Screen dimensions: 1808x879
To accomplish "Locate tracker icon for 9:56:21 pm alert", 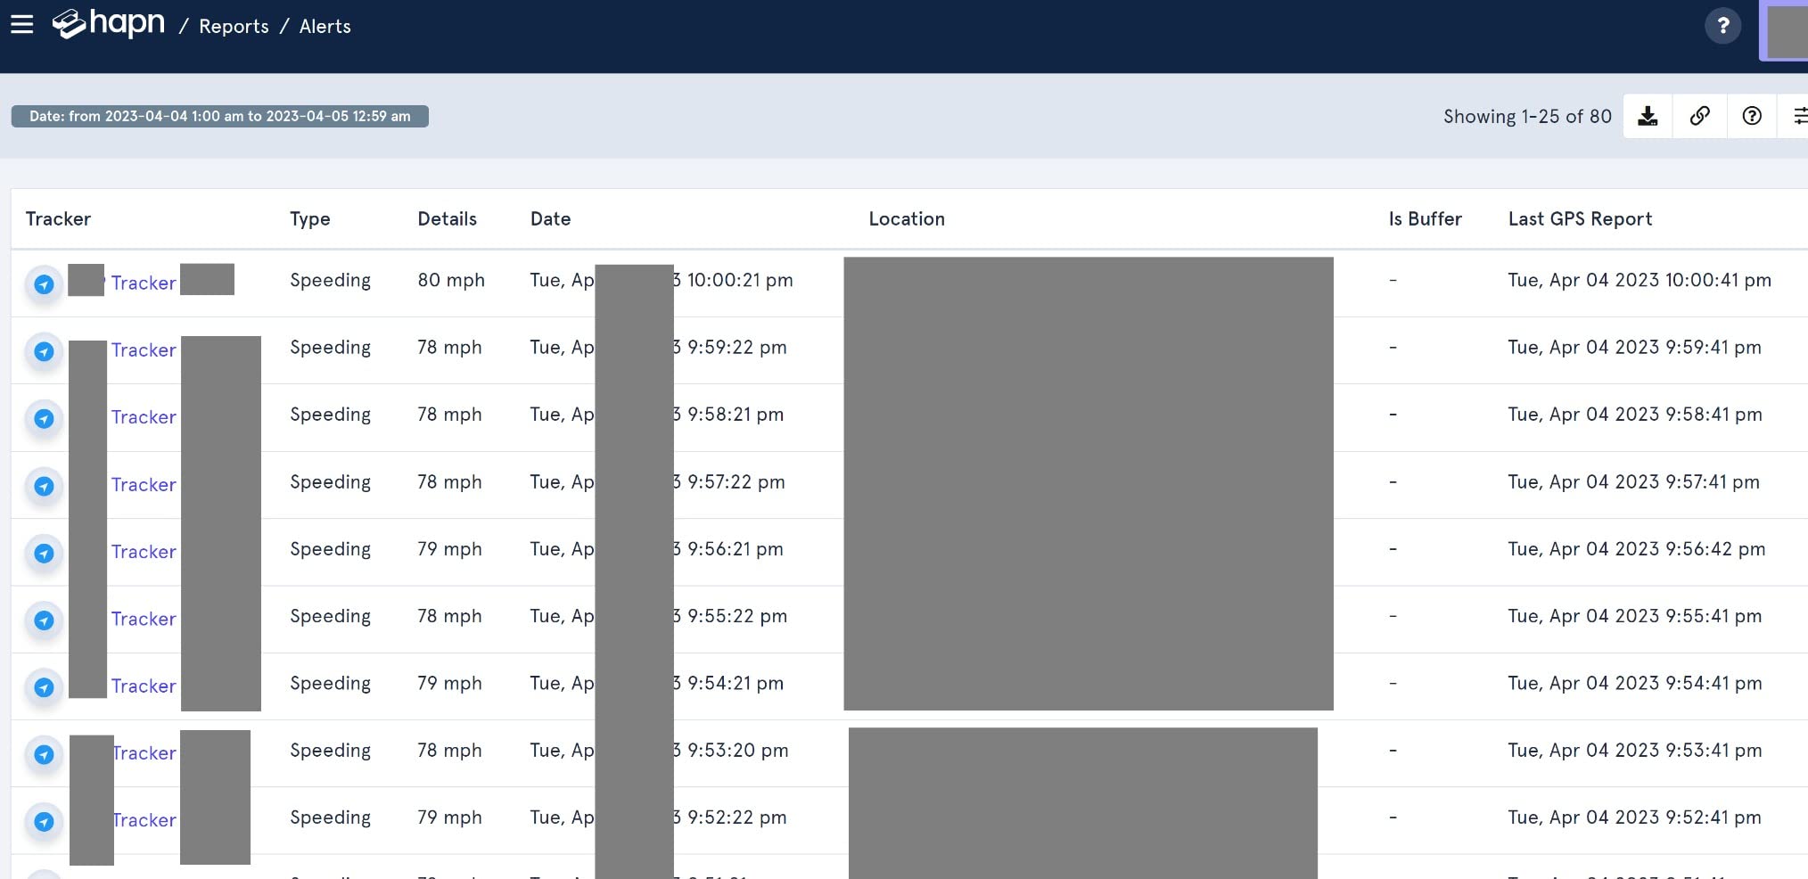I will click(x=44, y=553).
